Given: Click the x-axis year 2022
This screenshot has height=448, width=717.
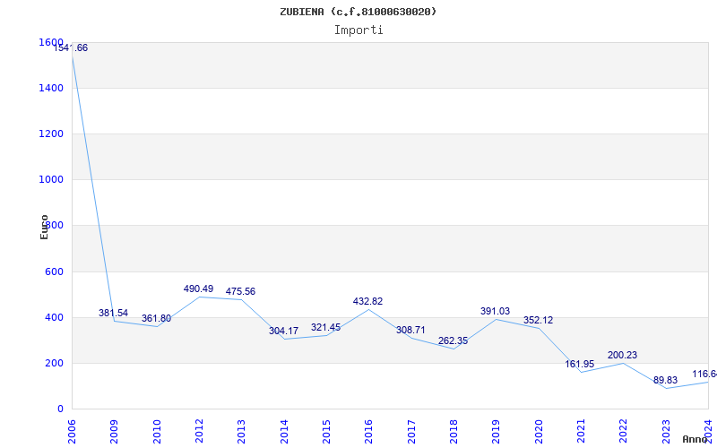Looking at the screenshot, I should pos(624,432).
